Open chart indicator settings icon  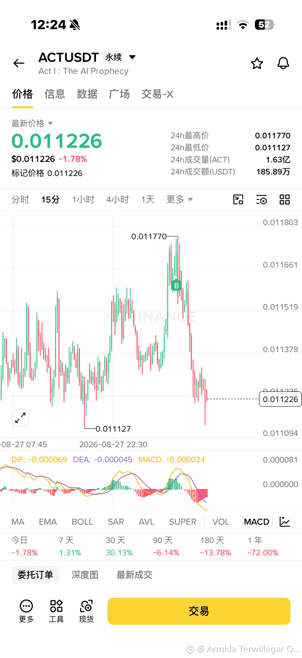point(261,199)
